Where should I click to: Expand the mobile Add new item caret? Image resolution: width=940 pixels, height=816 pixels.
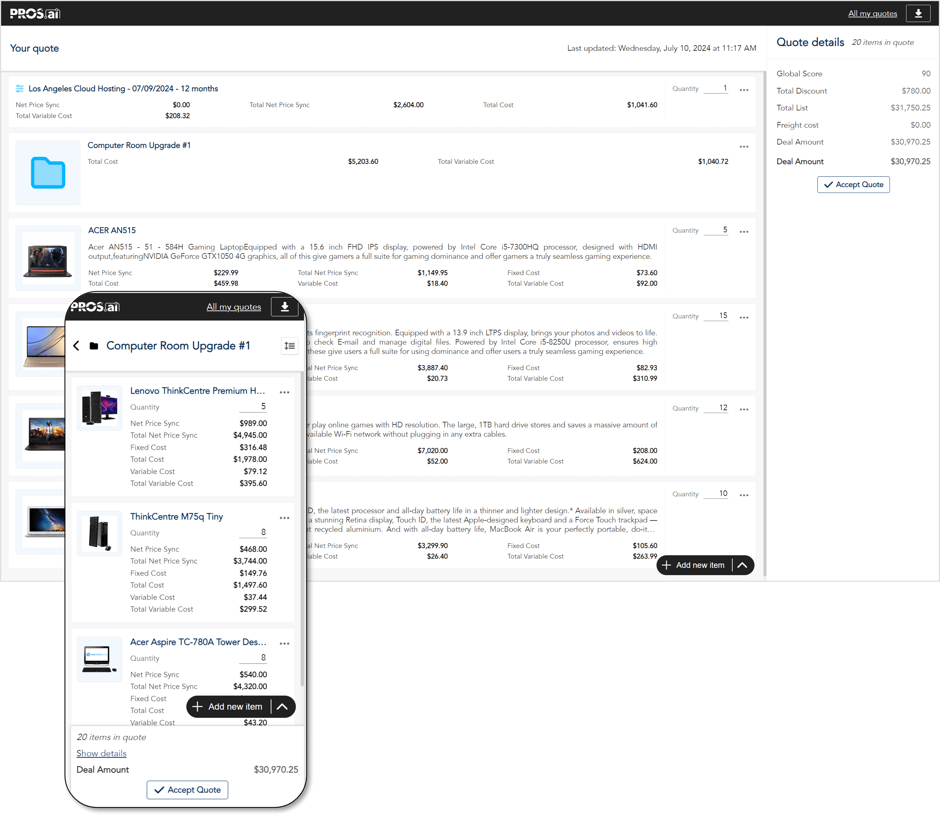[x=282, y=706]
